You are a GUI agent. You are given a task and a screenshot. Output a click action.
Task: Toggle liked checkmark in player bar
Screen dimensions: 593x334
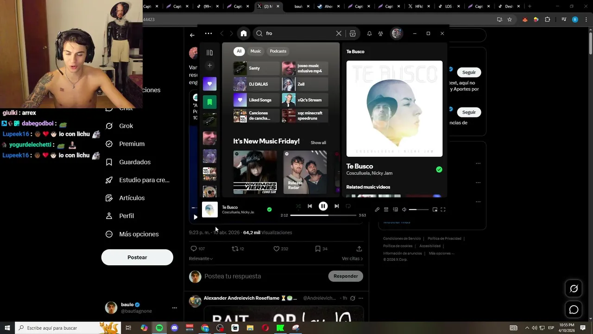tap(269, 210)
